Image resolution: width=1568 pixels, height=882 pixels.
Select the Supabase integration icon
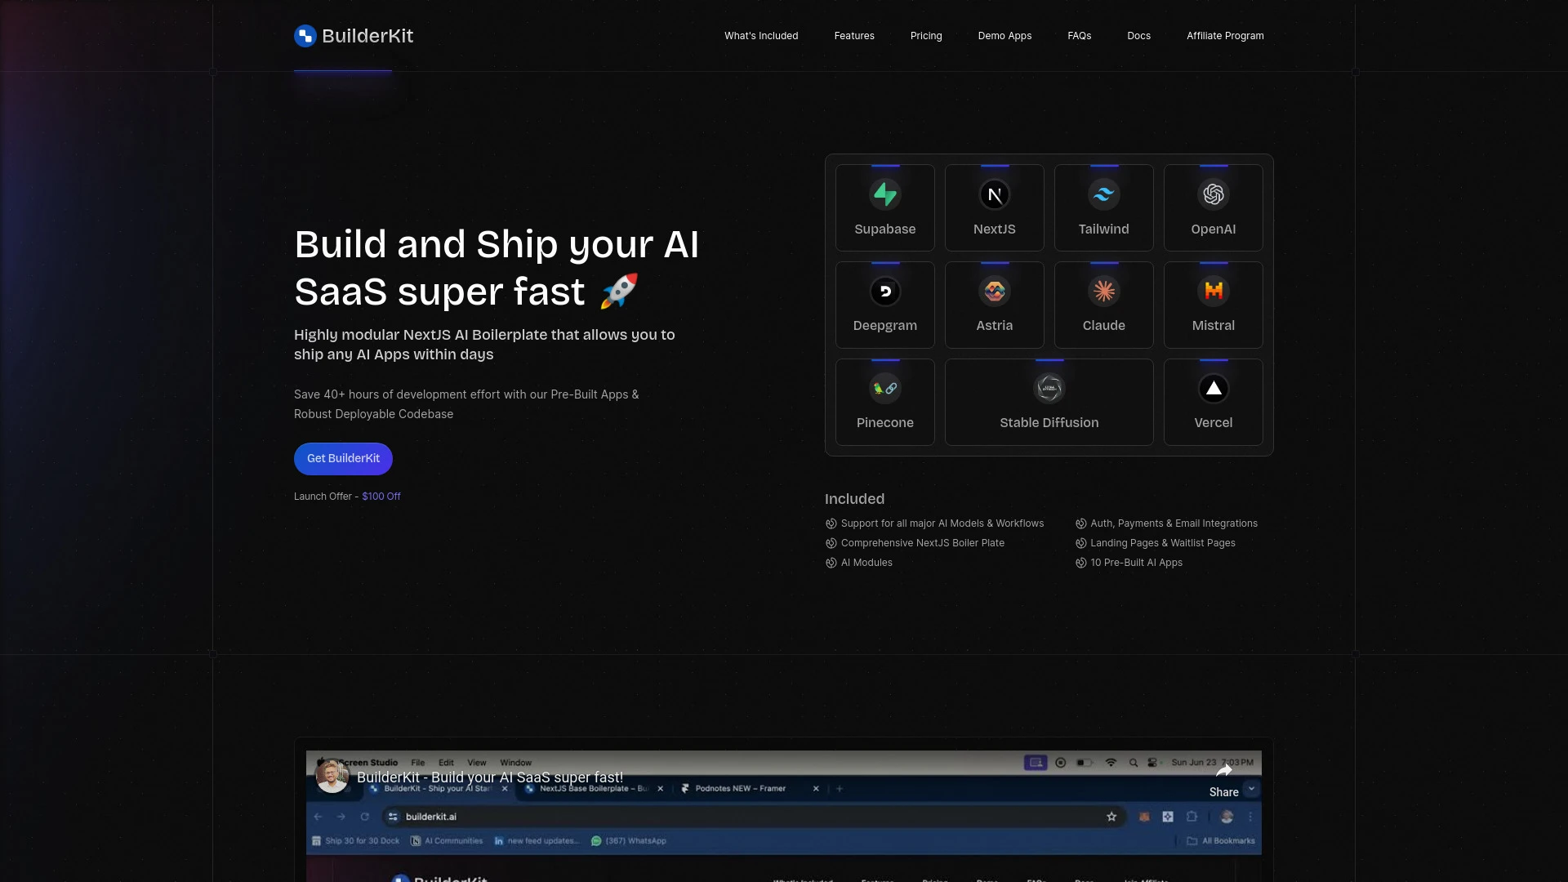(x=884, y=194)
